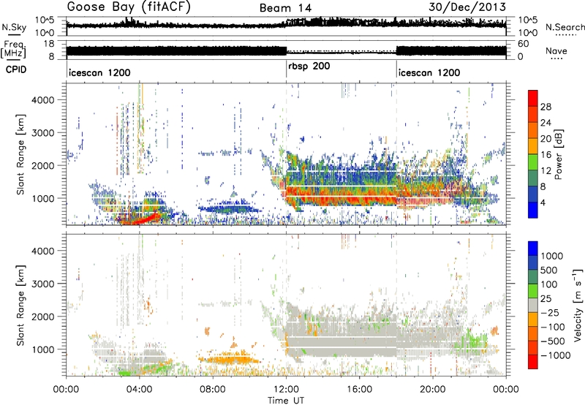Click the "rbsp 200" CPID label

point(309,67)
